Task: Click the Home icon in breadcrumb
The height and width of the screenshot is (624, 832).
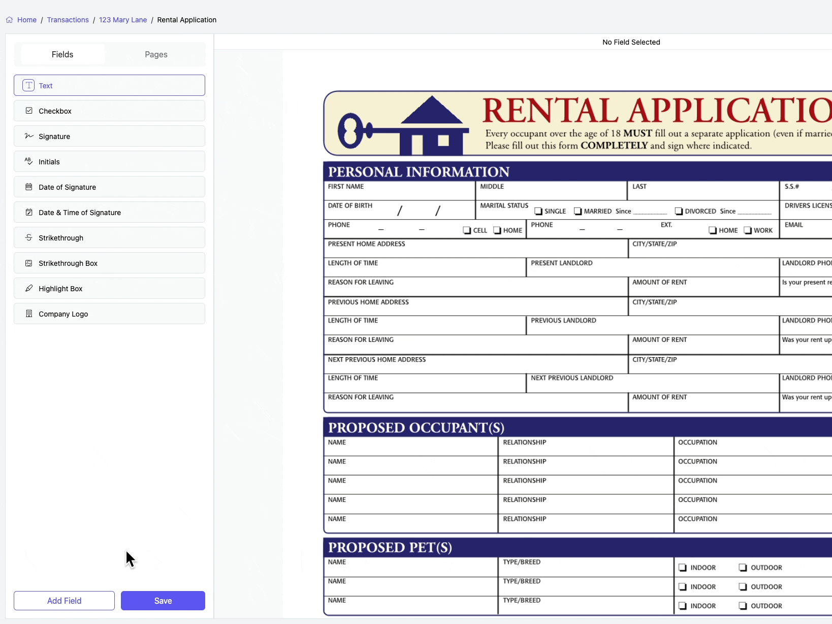Action: [x=9, y=20]
